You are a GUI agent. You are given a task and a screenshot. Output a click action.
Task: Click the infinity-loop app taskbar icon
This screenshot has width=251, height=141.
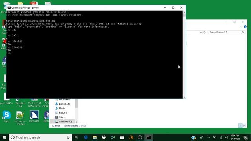click(x=113, y=137)
